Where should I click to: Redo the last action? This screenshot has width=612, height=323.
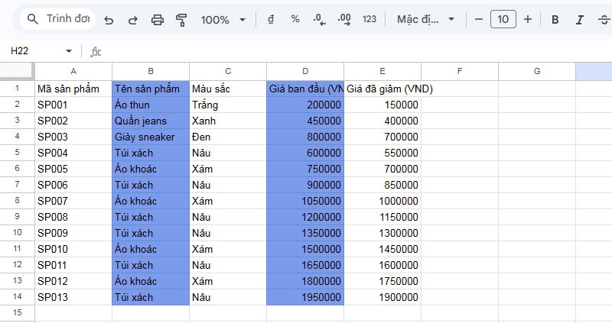coord(132,20)
